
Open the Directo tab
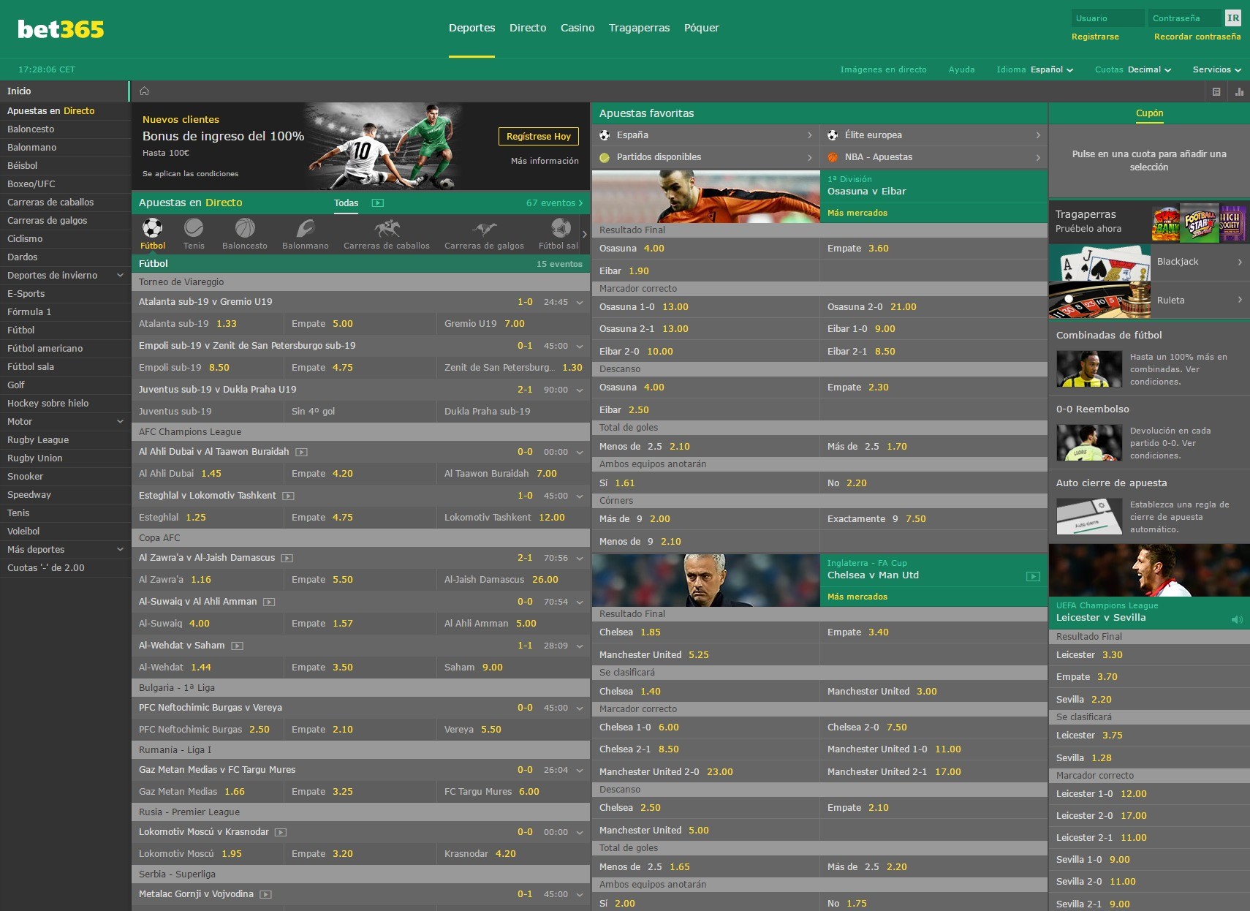pos(528,28)
